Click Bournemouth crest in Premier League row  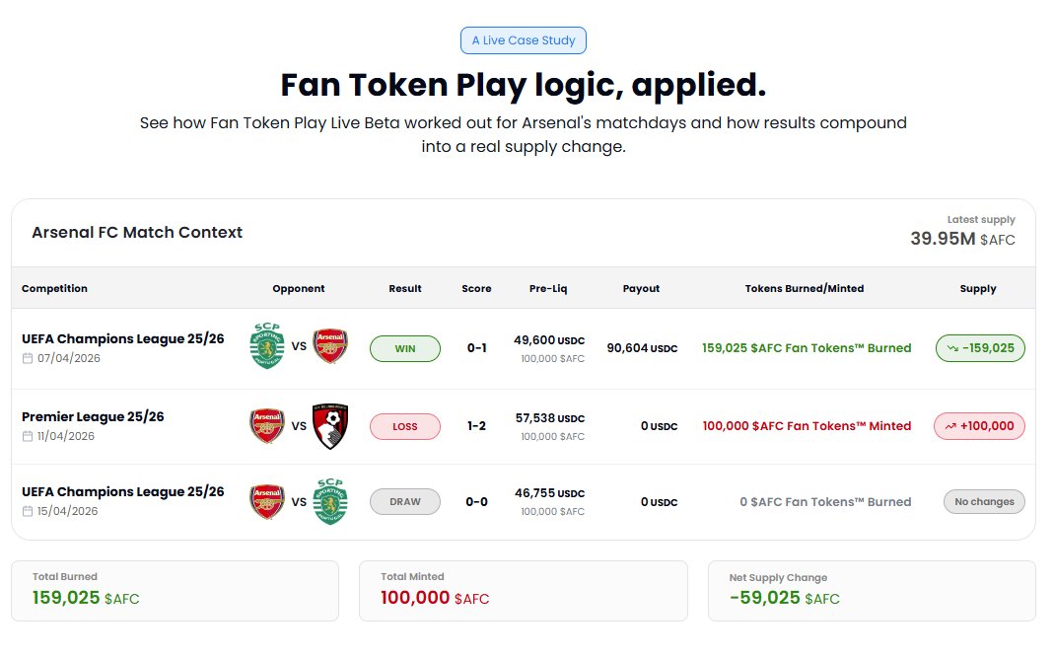[330, 426]
